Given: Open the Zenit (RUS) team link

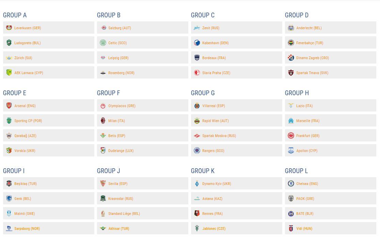Looking at the screenshot, I should click(211, 28).
